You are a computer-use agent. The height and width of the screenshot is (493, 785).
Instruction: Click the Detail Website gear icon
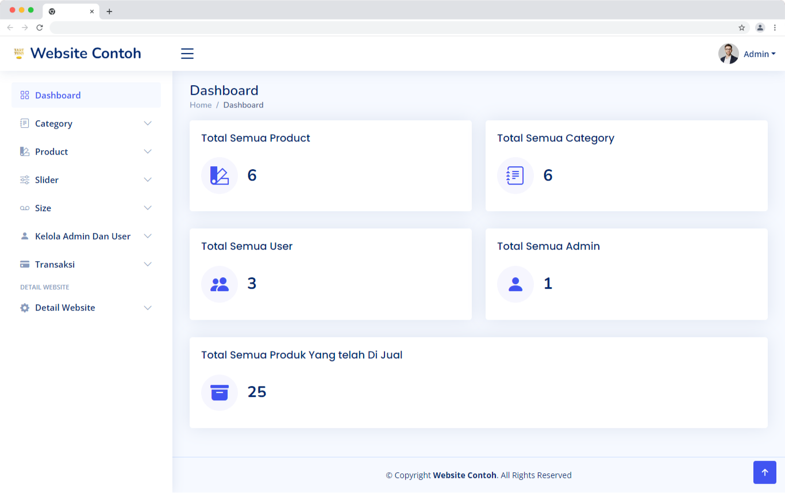click(25, 308)
